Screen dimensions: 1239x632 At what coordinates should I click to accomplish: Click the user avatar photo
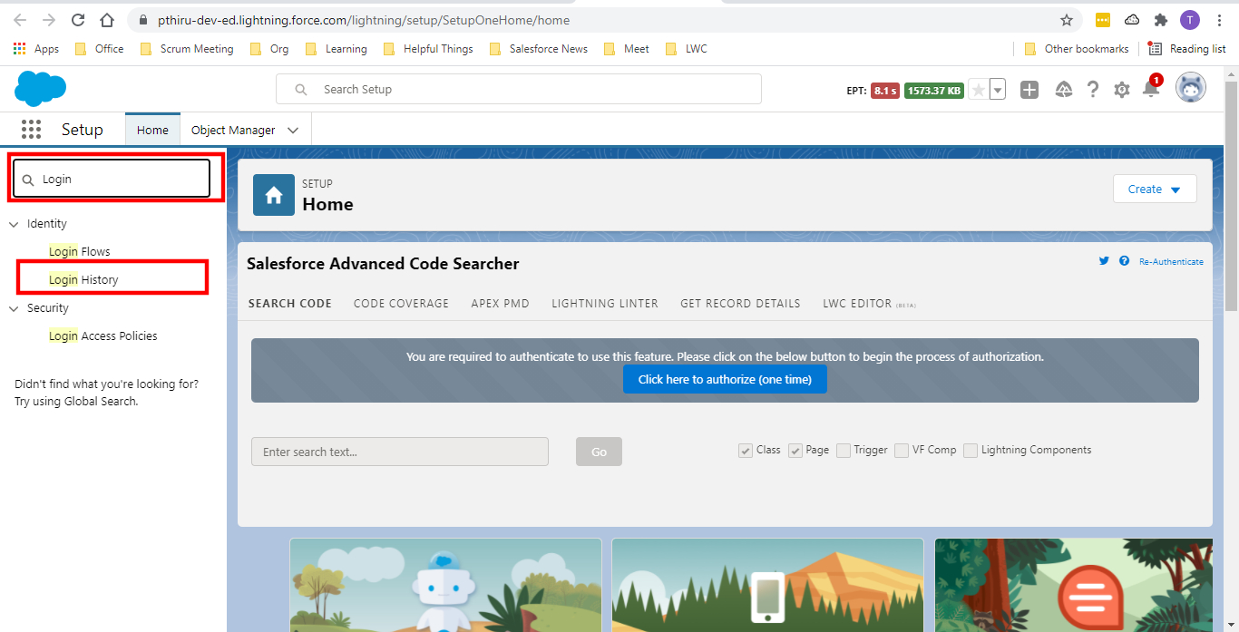[x=1190, y=87]
